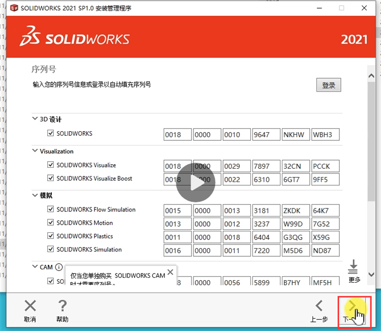Toggle SOLIDWORKS Flow Simulation checkbox
The image size is (381, 331).
[x=50, y=209]
